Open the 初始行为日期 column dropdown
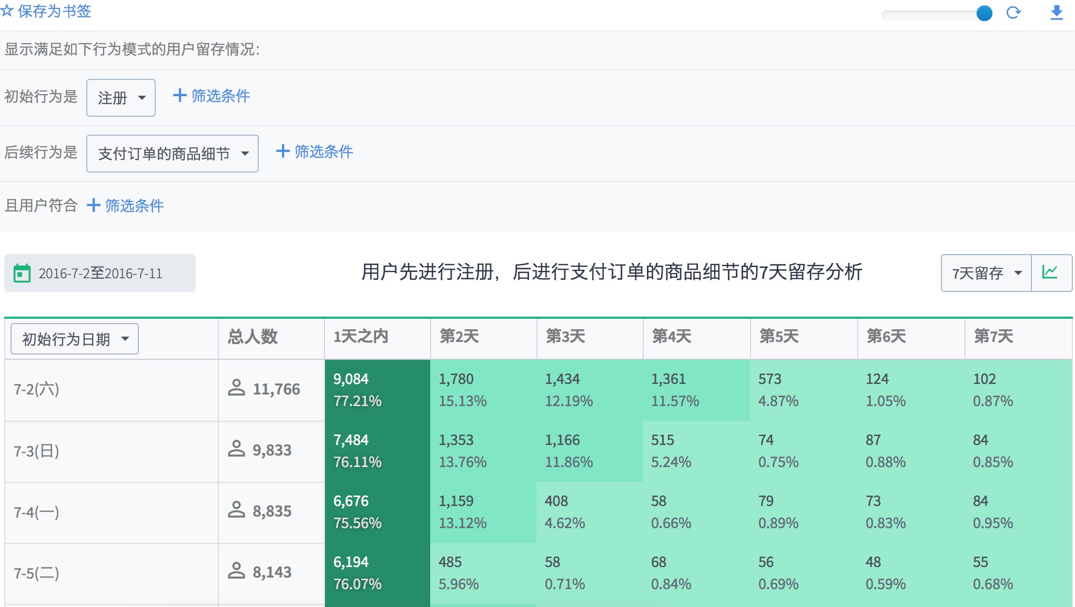This screenshot has height=607, width=1075. click(75, 339)
